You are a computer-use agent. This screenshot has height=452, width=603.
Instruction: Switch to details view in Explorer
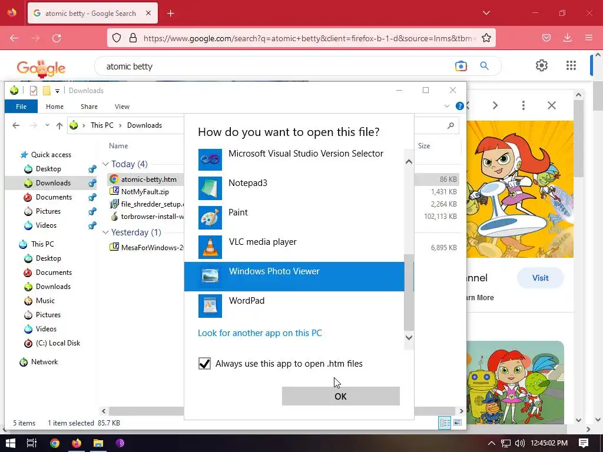click(x=445, y=423)
